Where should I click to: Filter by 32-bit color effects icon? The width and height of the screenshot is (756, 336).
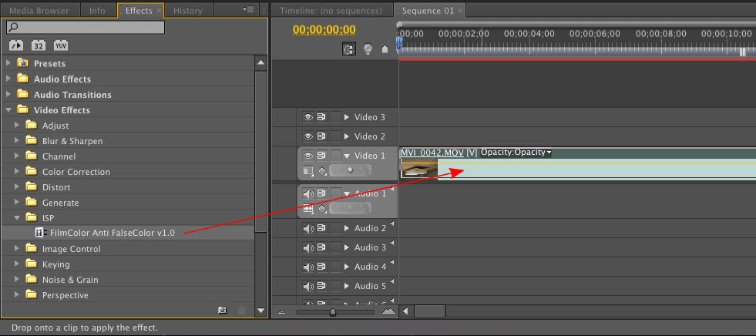pyautogui.click(x=39, y=45)
